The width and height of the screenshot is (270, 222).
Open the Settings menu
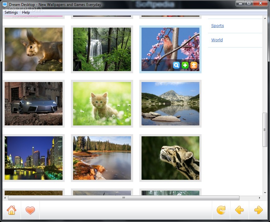click(x=11, y=12)
